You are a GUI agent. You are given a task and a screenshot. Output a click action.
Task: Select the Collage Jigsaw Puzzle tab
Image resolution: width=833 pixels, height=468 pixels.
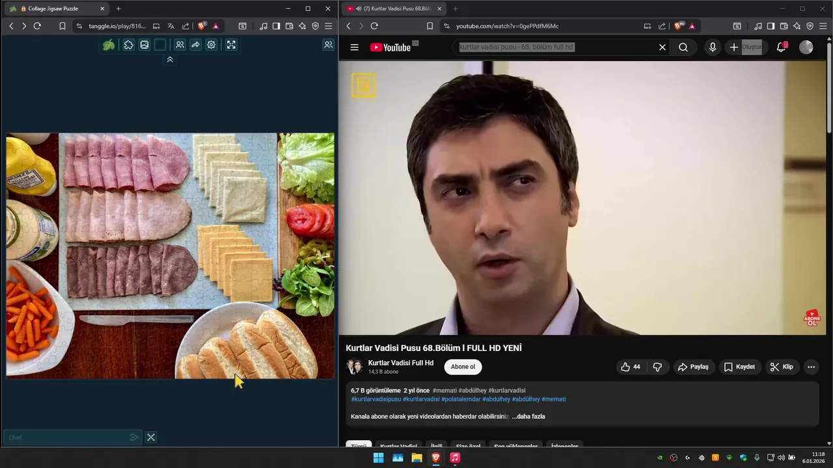(x=57, y=8)
